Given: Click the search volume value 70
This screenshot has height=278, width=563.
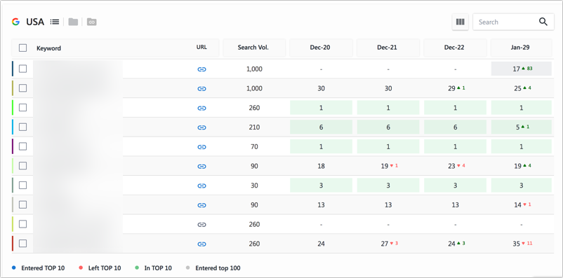Looking at the screenshot, I should click(254, 146).
